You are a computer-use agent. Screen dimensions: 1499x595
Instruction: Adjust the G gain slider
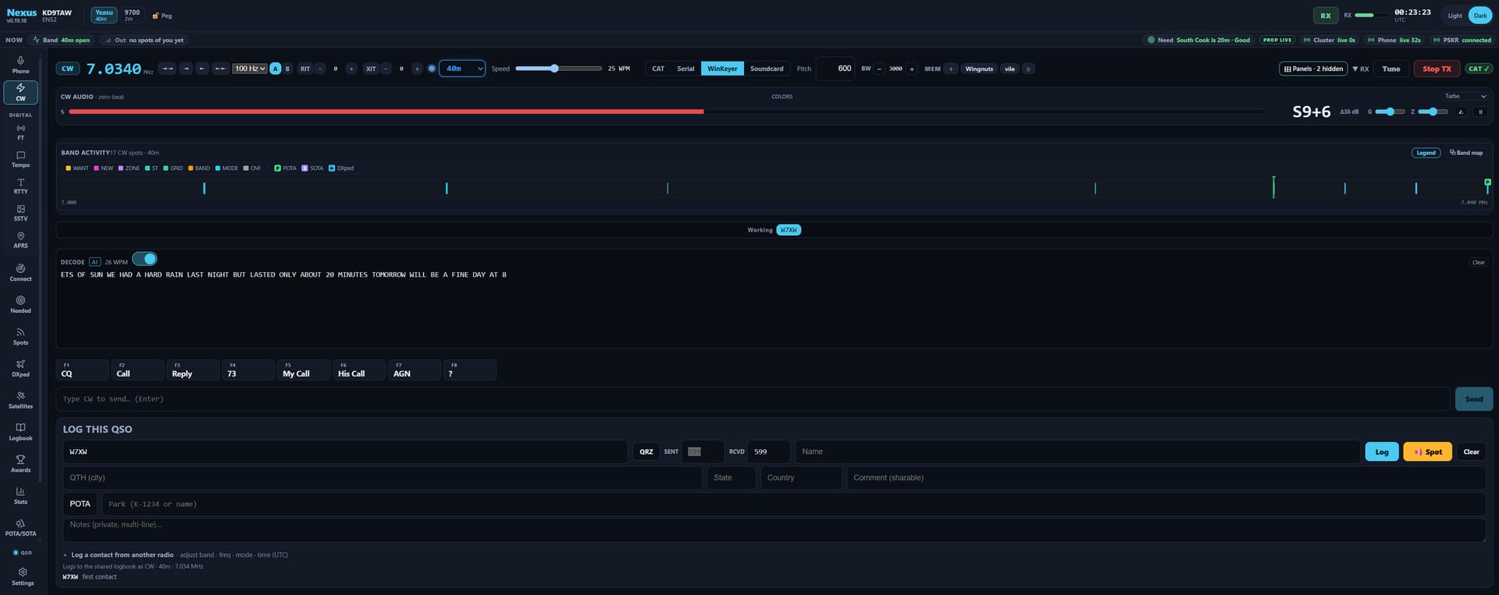[1390, 112]
